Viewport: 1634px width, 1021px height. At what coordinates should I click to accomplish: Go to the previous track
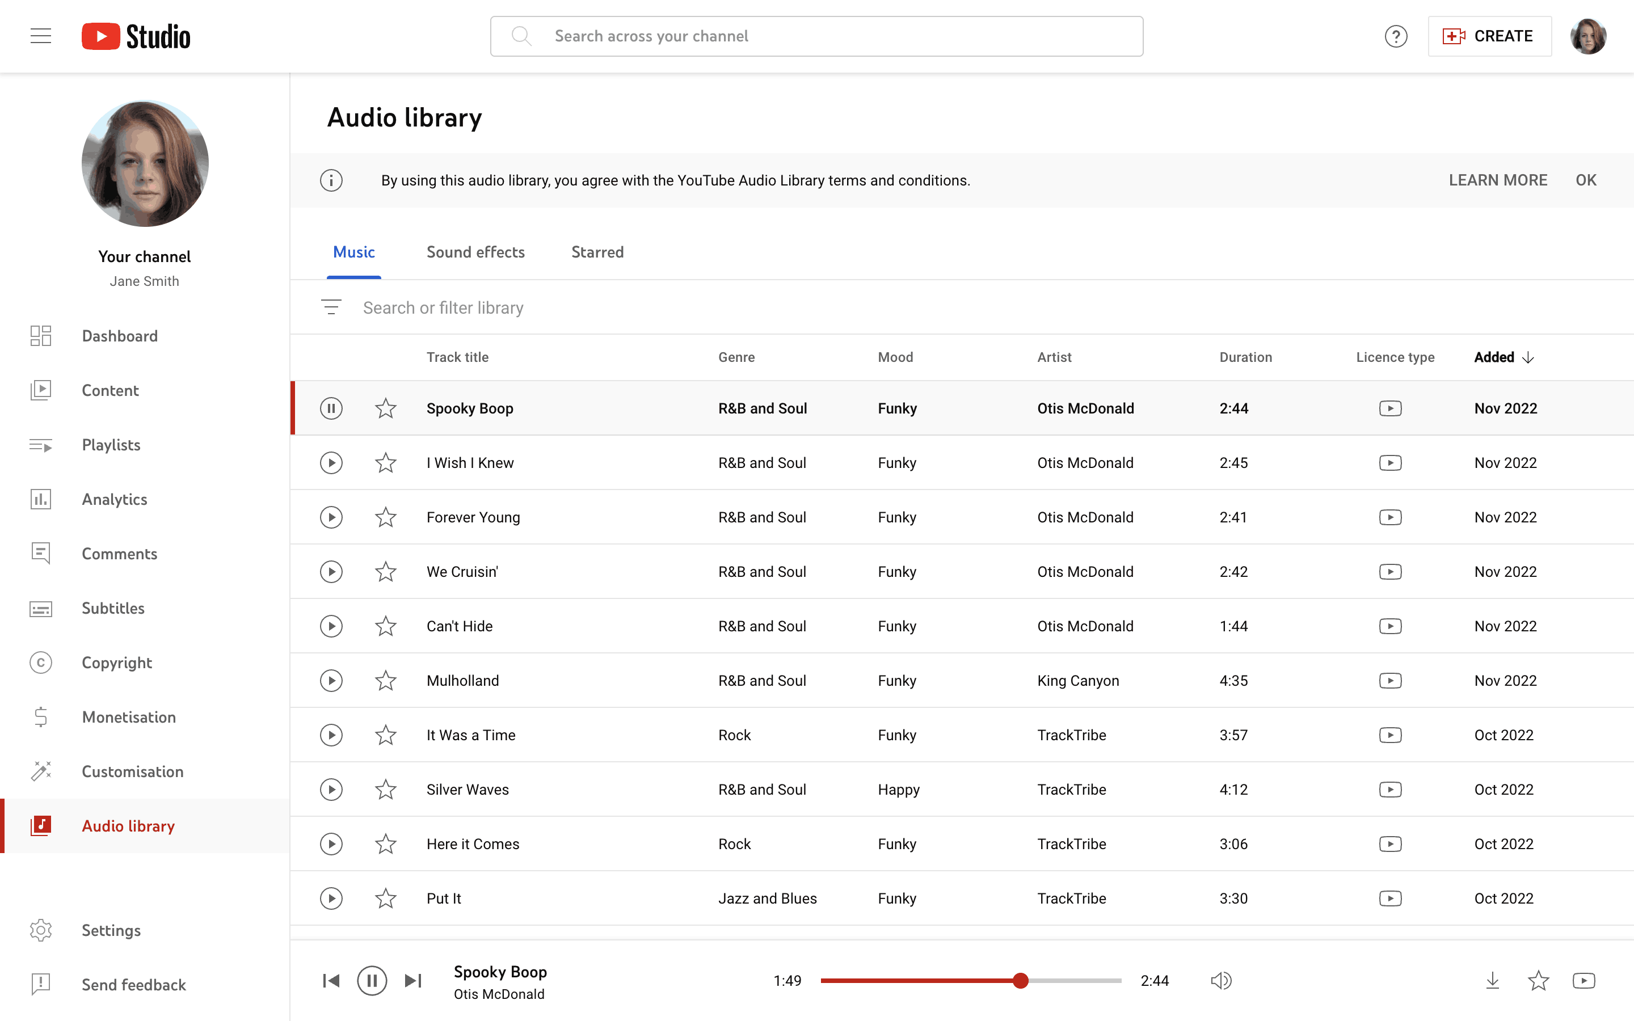click(331, 980)
